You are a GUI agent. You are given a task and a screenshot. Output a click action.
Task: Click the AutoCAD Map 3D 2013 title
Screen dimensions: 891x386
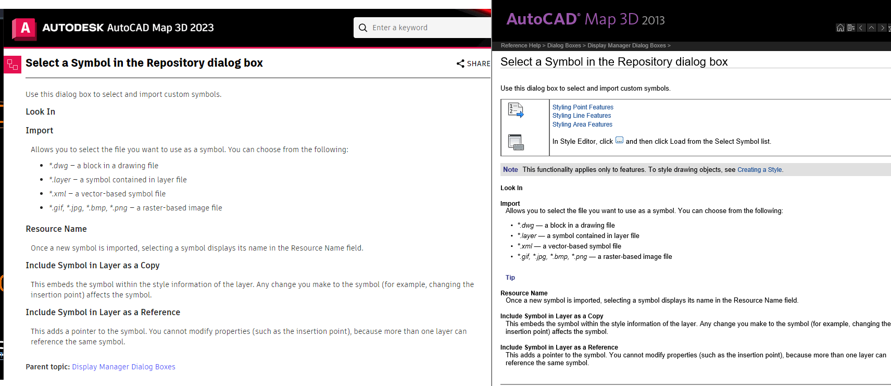coord(585,20)
